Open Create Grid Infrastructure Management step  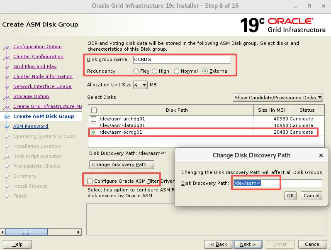48,106
